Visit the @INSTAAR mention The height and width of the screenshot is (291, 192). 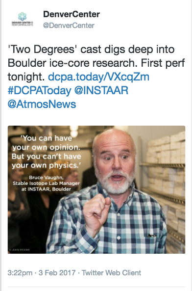(101, 90)
